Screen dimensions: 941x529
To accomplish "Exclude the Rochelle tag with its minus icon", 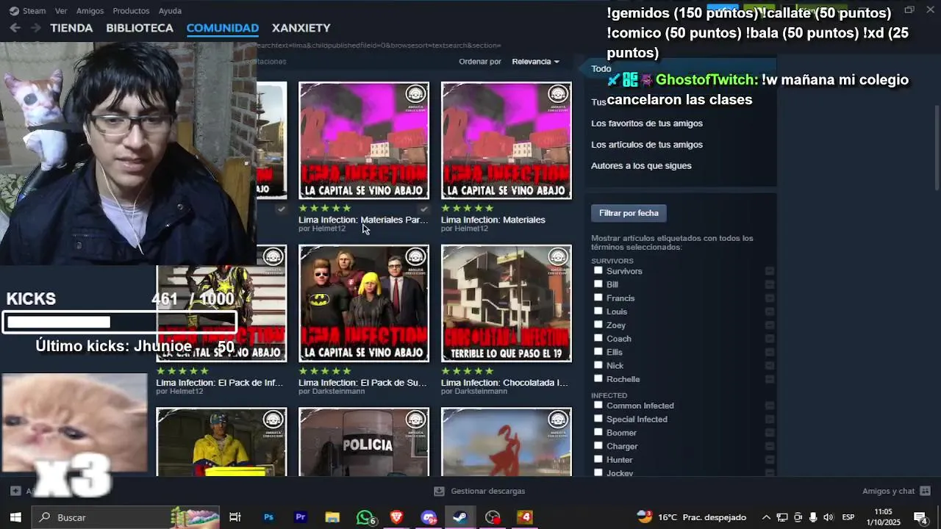I will 770,379.
